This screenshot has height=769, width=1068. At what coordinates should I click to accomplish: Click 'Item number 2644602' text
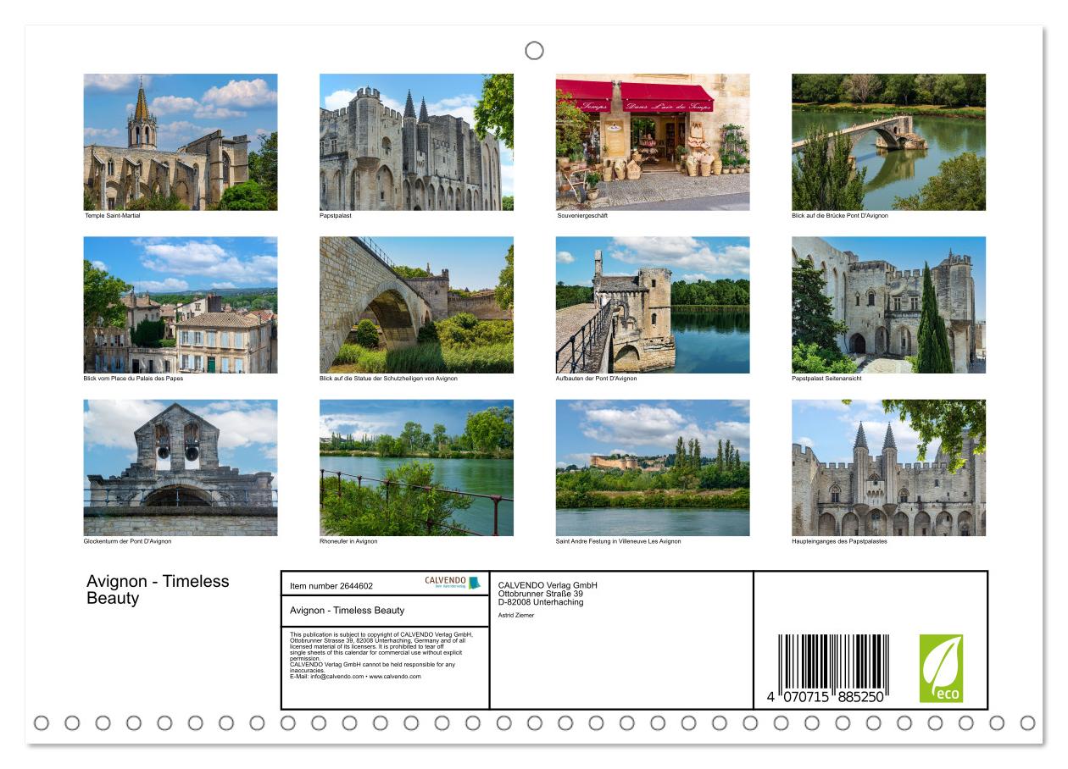[331, 586]
